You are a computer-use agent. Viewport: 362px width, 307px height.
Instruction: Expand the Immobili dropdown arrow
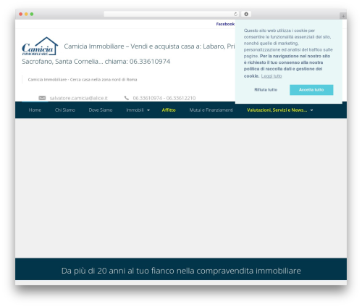[148, 110]
